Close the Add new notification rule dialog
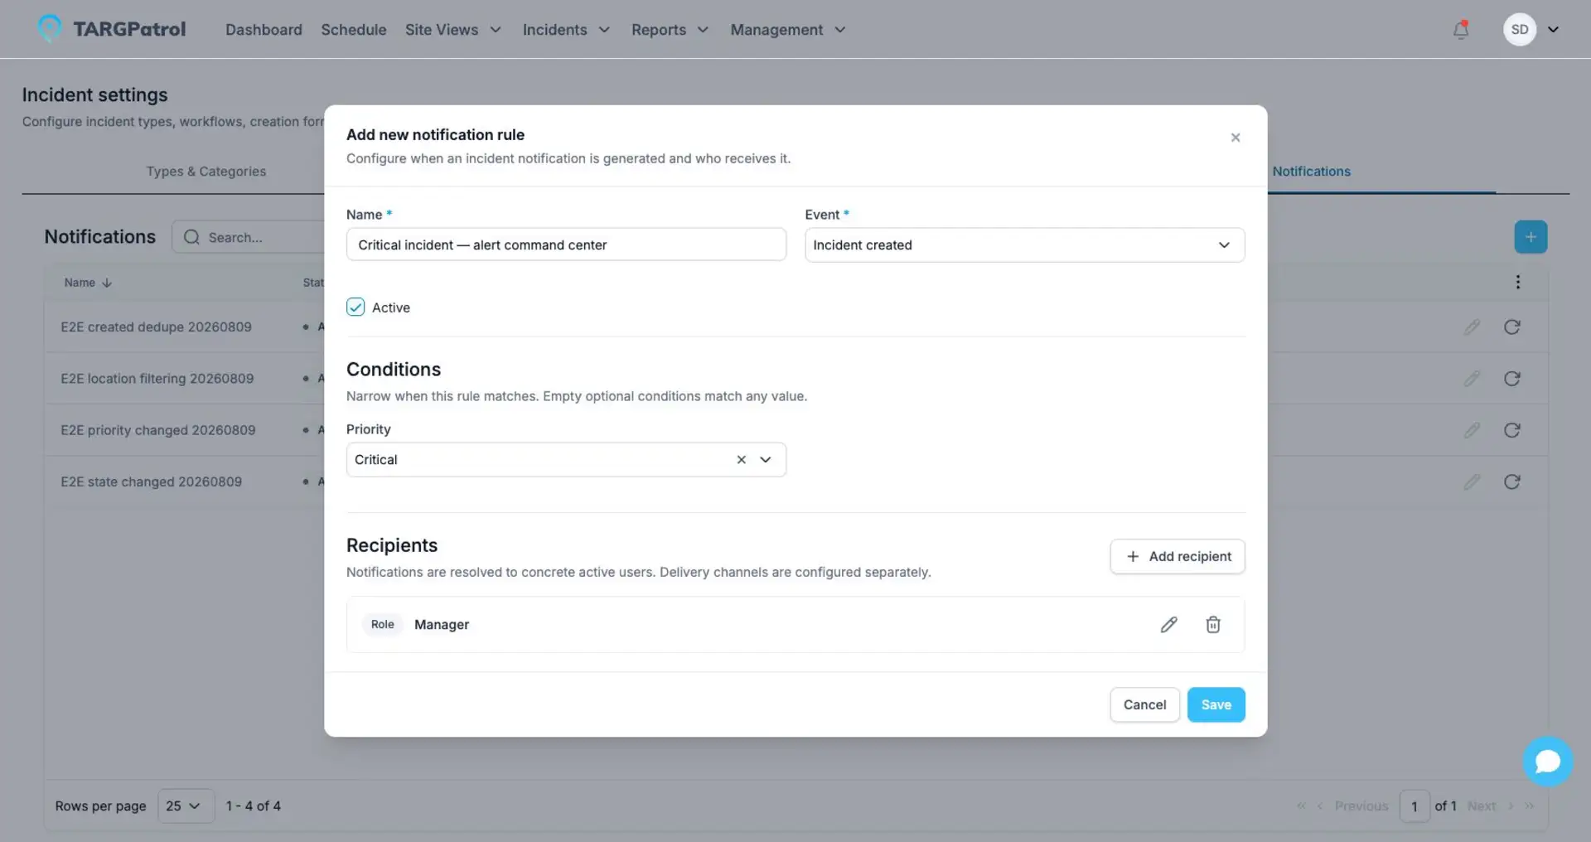 point(1235,138)
